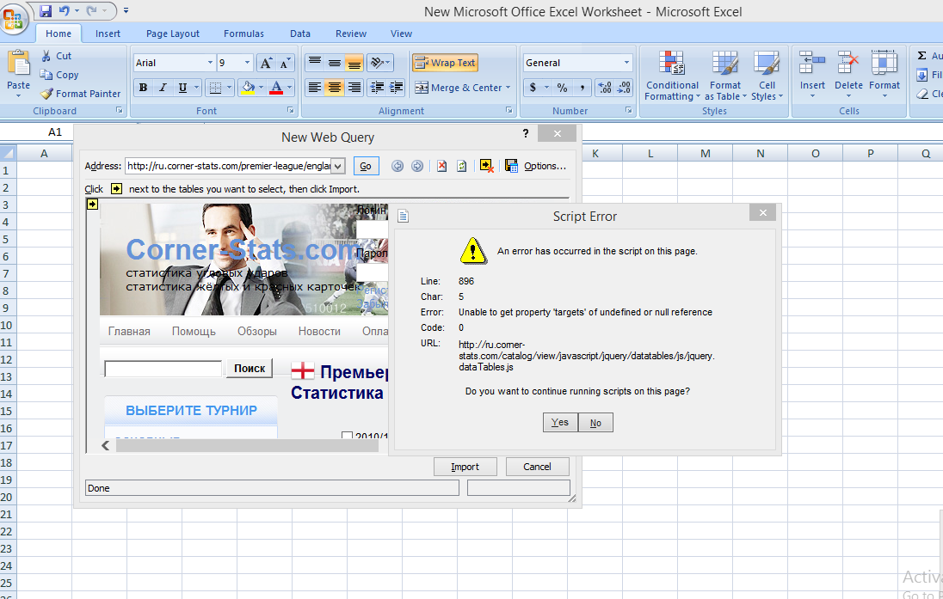Screen dimensions: 943x599
Task: Click the Increase Font Size icon
Action: pyautogui.click(x=266, y=63)
